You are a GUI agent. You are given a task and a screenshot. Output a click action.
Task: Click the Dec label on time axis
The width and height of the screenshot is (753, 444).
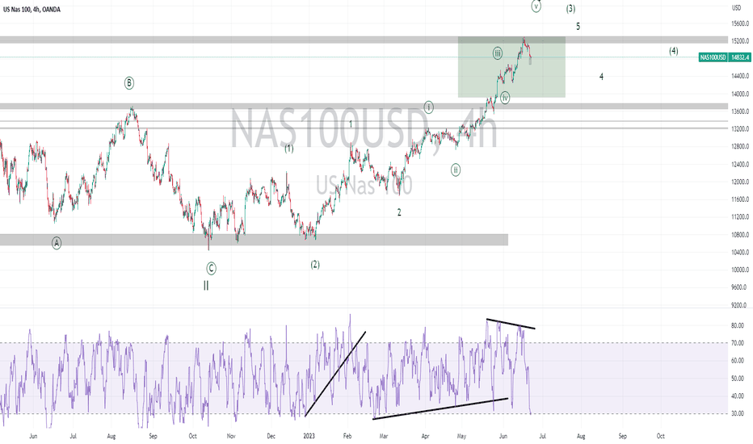pos(271,436)
